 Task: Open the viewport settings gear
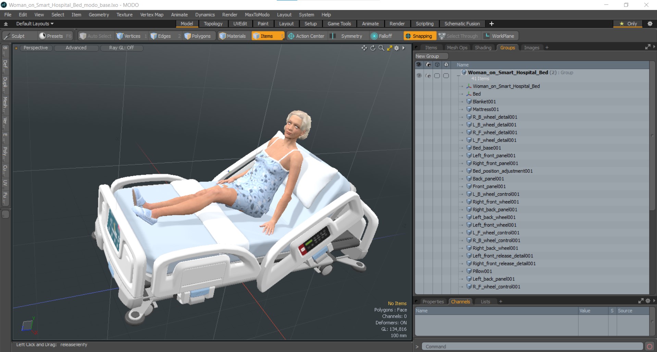pos(397,48)
